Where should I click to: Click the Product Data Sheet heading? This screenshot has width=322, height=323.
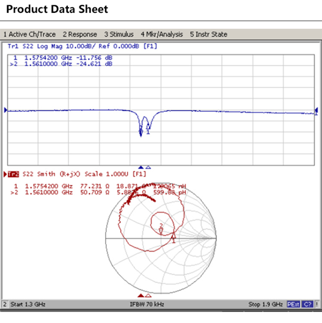pos(57,9)
